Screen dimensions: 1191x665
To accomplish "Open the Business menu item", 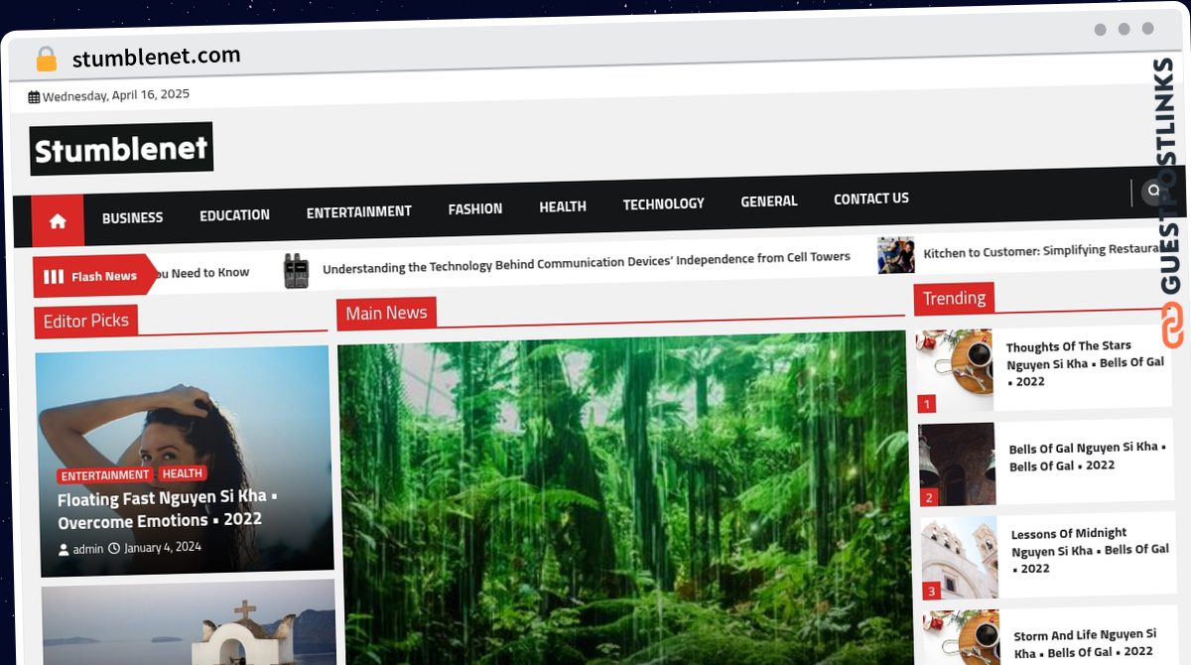I will point(132,217).
